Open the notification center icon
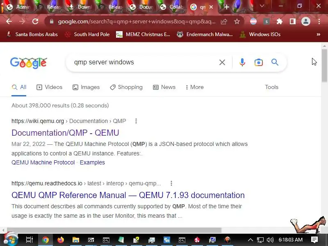This screenshot has width=328, height=246. tap(314, 240)
